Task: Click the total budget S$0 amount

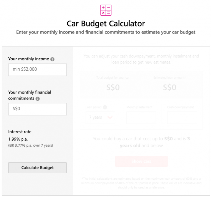Action: (113, 87)
